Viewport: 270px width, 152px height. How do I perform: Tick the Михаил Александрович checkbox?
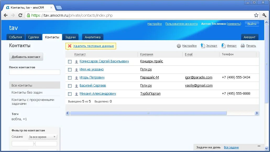70,94
